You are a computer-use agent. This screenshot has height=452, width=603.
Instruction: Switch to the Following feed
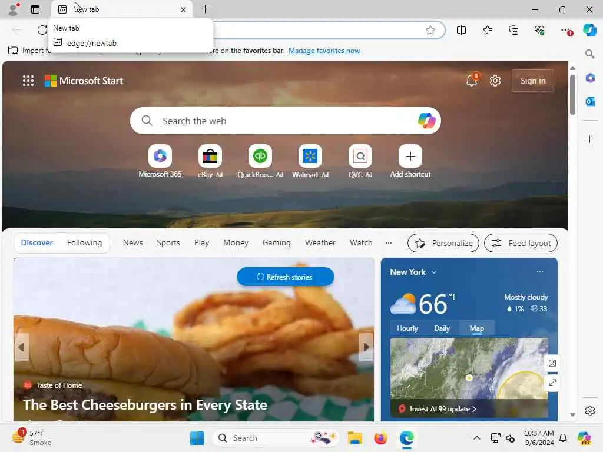point(84,243)
